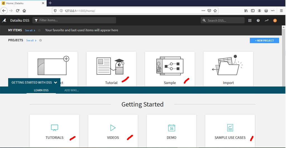The image size is (286, 148).
Task: Click the Dataiku bird logo icon
Action: 4,20
